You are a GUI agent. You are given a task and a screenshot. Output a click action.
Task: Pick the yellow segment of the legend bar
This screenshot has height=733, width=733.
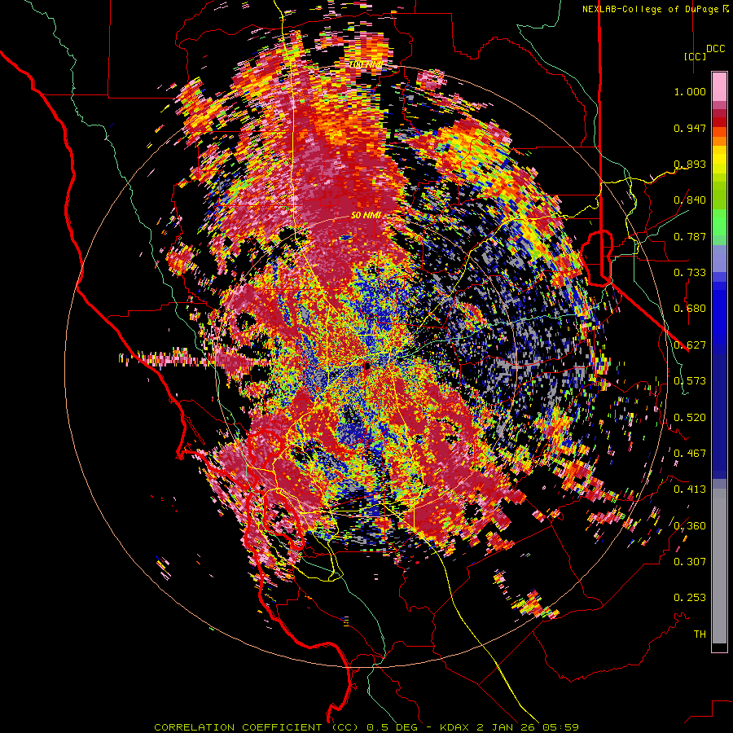point(719,159)
